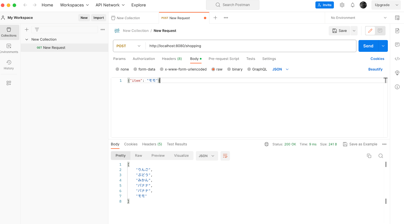Collapse the New Collection tree folder
This screenshot has width=404, height=224.
coord(27,39)
